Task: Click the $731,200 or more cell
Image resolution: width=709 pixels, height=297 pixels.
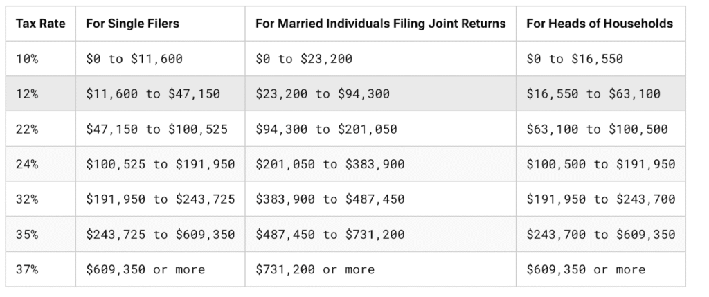Action: 315,269
